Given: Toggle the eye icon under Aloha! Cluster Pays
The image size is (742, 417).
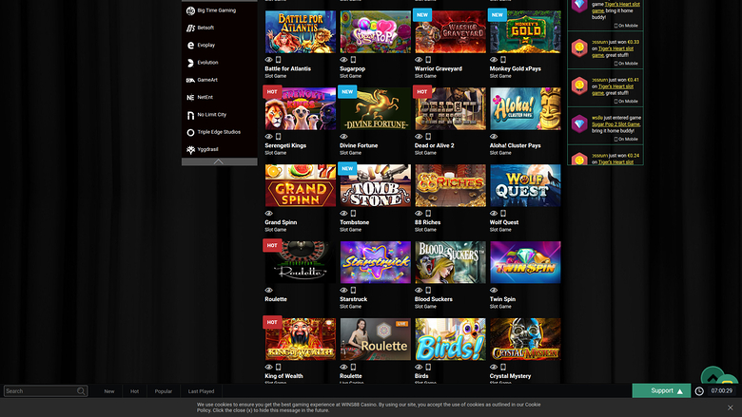Looking at the screenshot, I should [494, 137].
